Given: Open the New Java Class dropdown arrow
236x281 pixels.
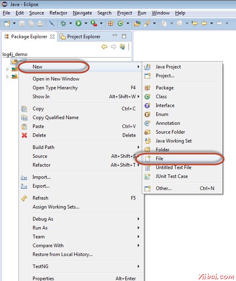Looking at the screenshot, I should (128, 23).
